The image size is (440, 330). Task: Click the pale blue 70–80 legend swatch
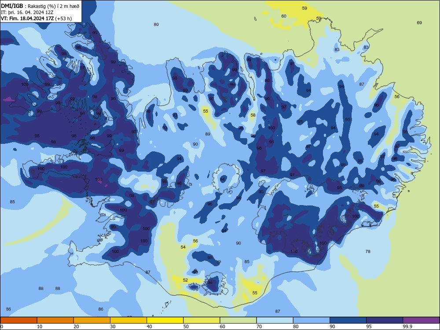point(275,320)
